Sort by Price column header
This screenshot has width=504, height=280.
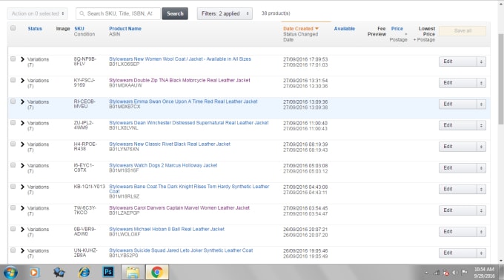397,29
